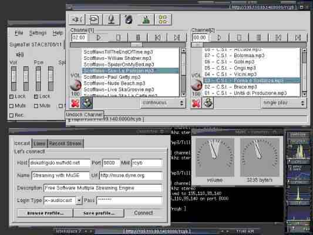Click Channel[2] playlist scroll up arrow
Image resolution: width=313 pixels, height=235 pixels.
(x=304, y=51)
